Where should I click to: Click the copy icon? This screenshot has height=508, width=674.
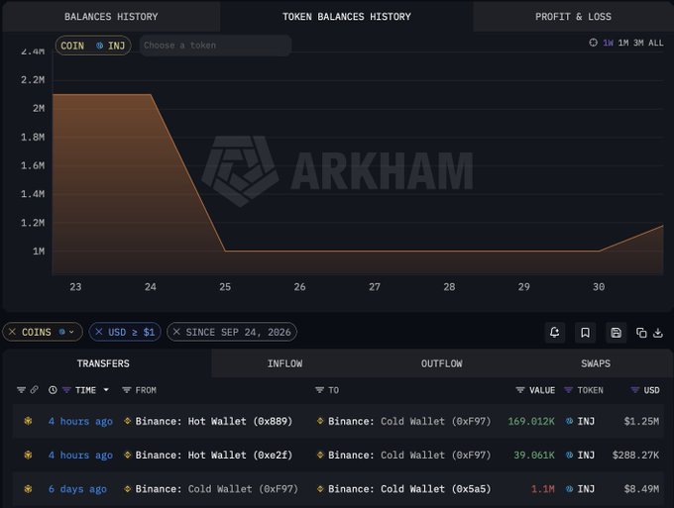641,333
